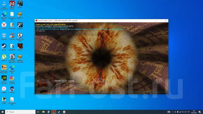Close the FurMark window
Viewport: 203px width, 114px height.
point(166,21)
